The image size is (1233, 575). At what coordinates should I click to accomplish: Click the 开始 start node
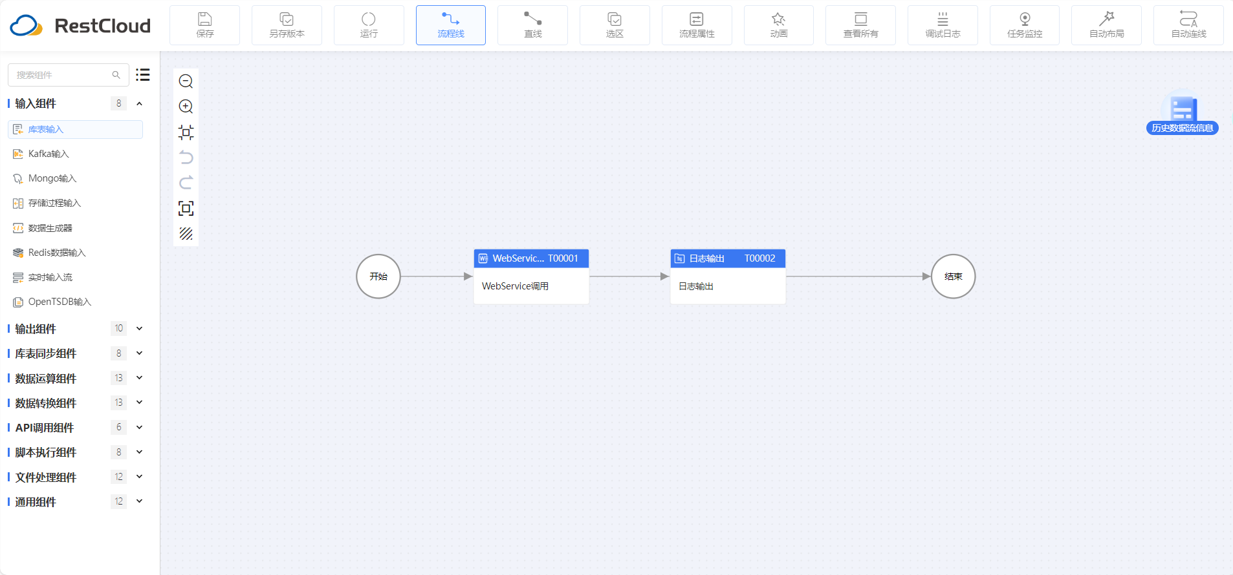(x=378, y=277)
